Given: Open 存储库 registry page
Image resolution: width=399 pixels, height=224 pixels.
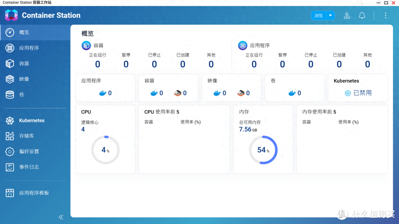Looking at the screenshot, I should point(35,136).
